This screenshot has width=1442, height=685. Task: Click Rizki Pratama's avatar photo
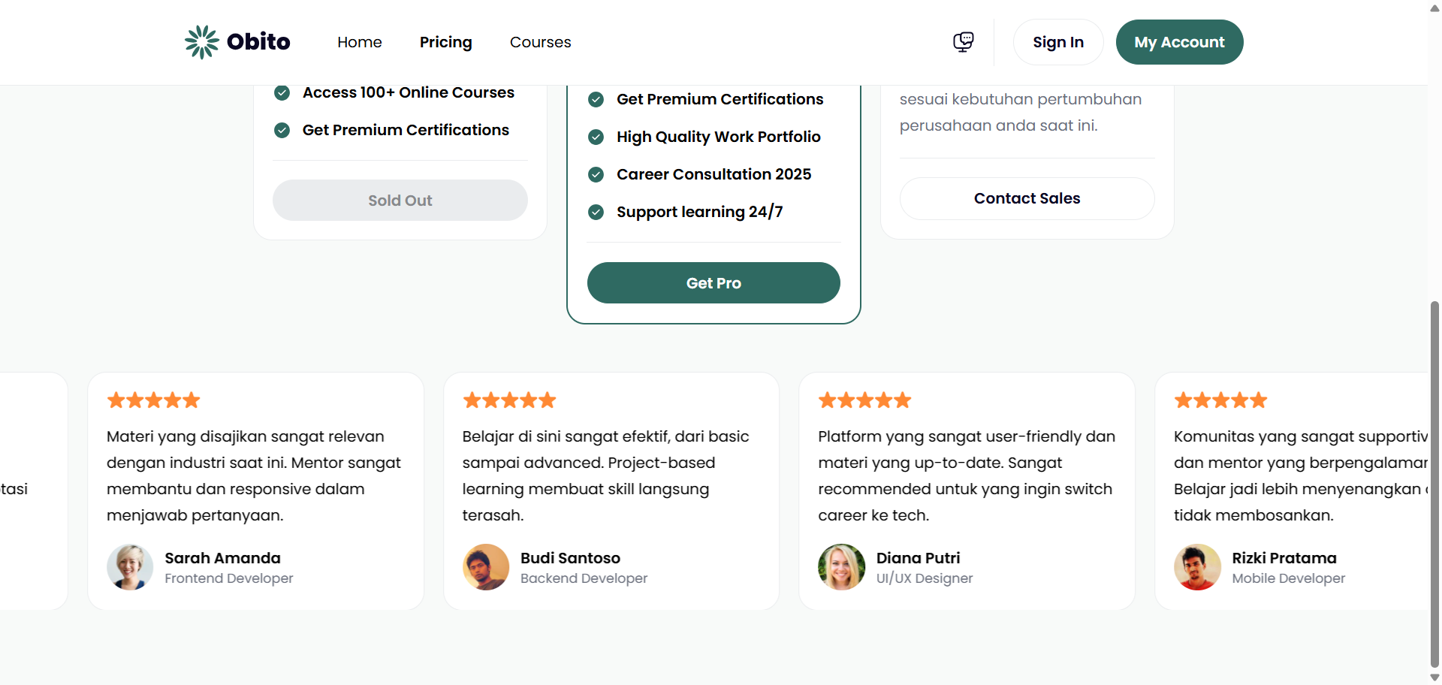point(1197,567)
